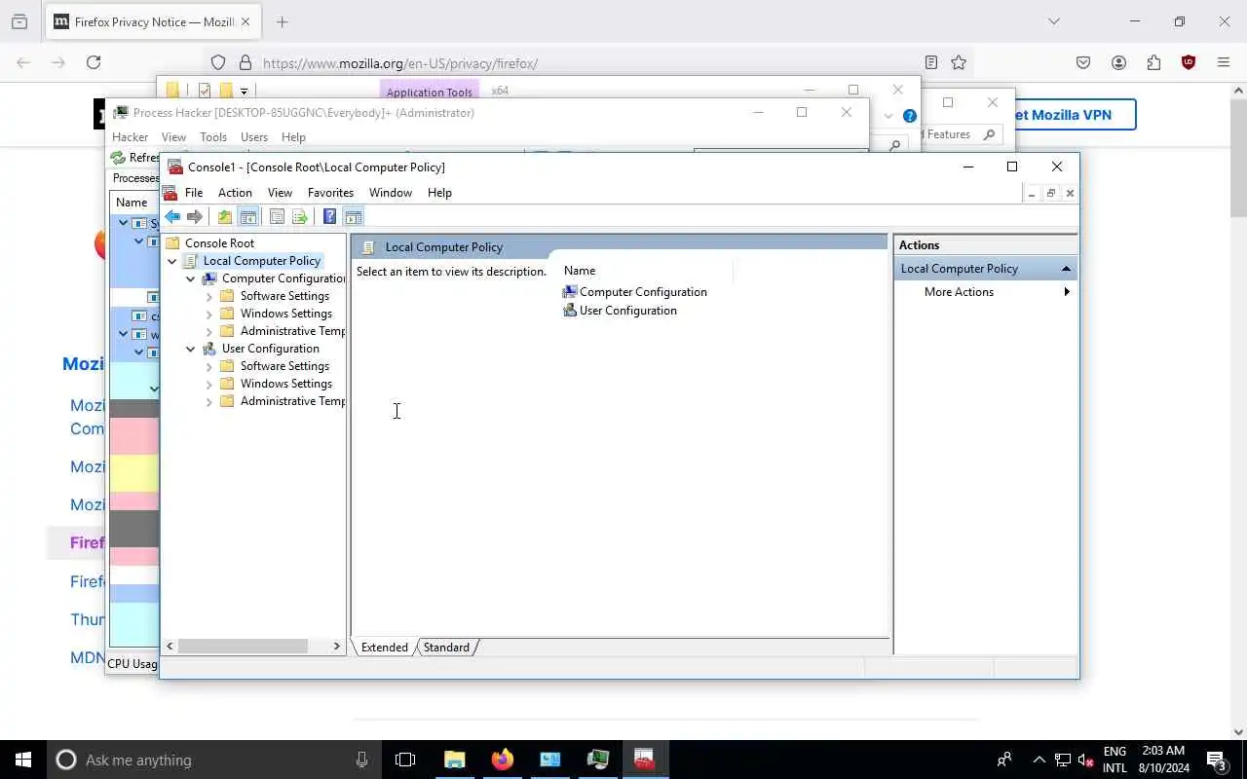Switch to the Standard view tab
The width and height of the screenshot is (1247, 779).
click(446, 648)
